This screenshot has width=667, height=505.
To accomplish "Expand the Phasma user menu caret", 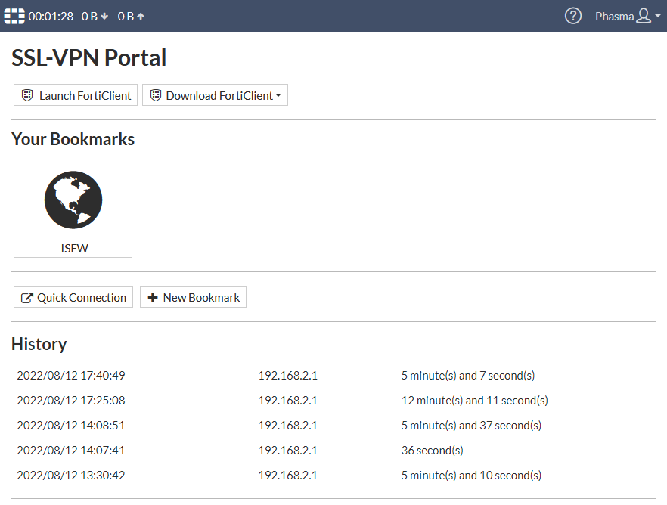I will tap(658, 17).
